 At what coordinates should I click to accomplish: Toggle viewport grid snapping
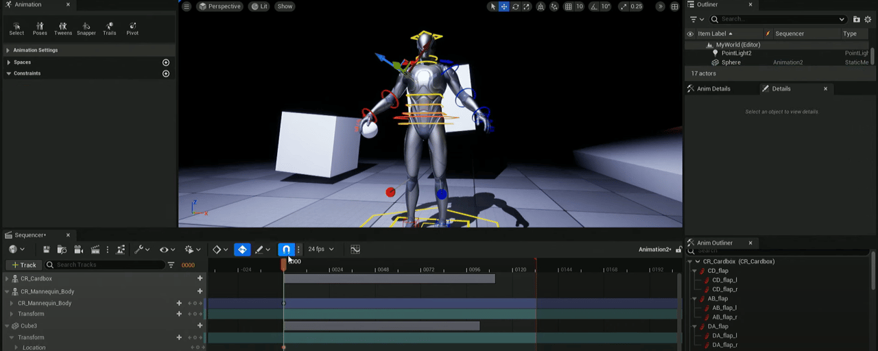point(569,6)
